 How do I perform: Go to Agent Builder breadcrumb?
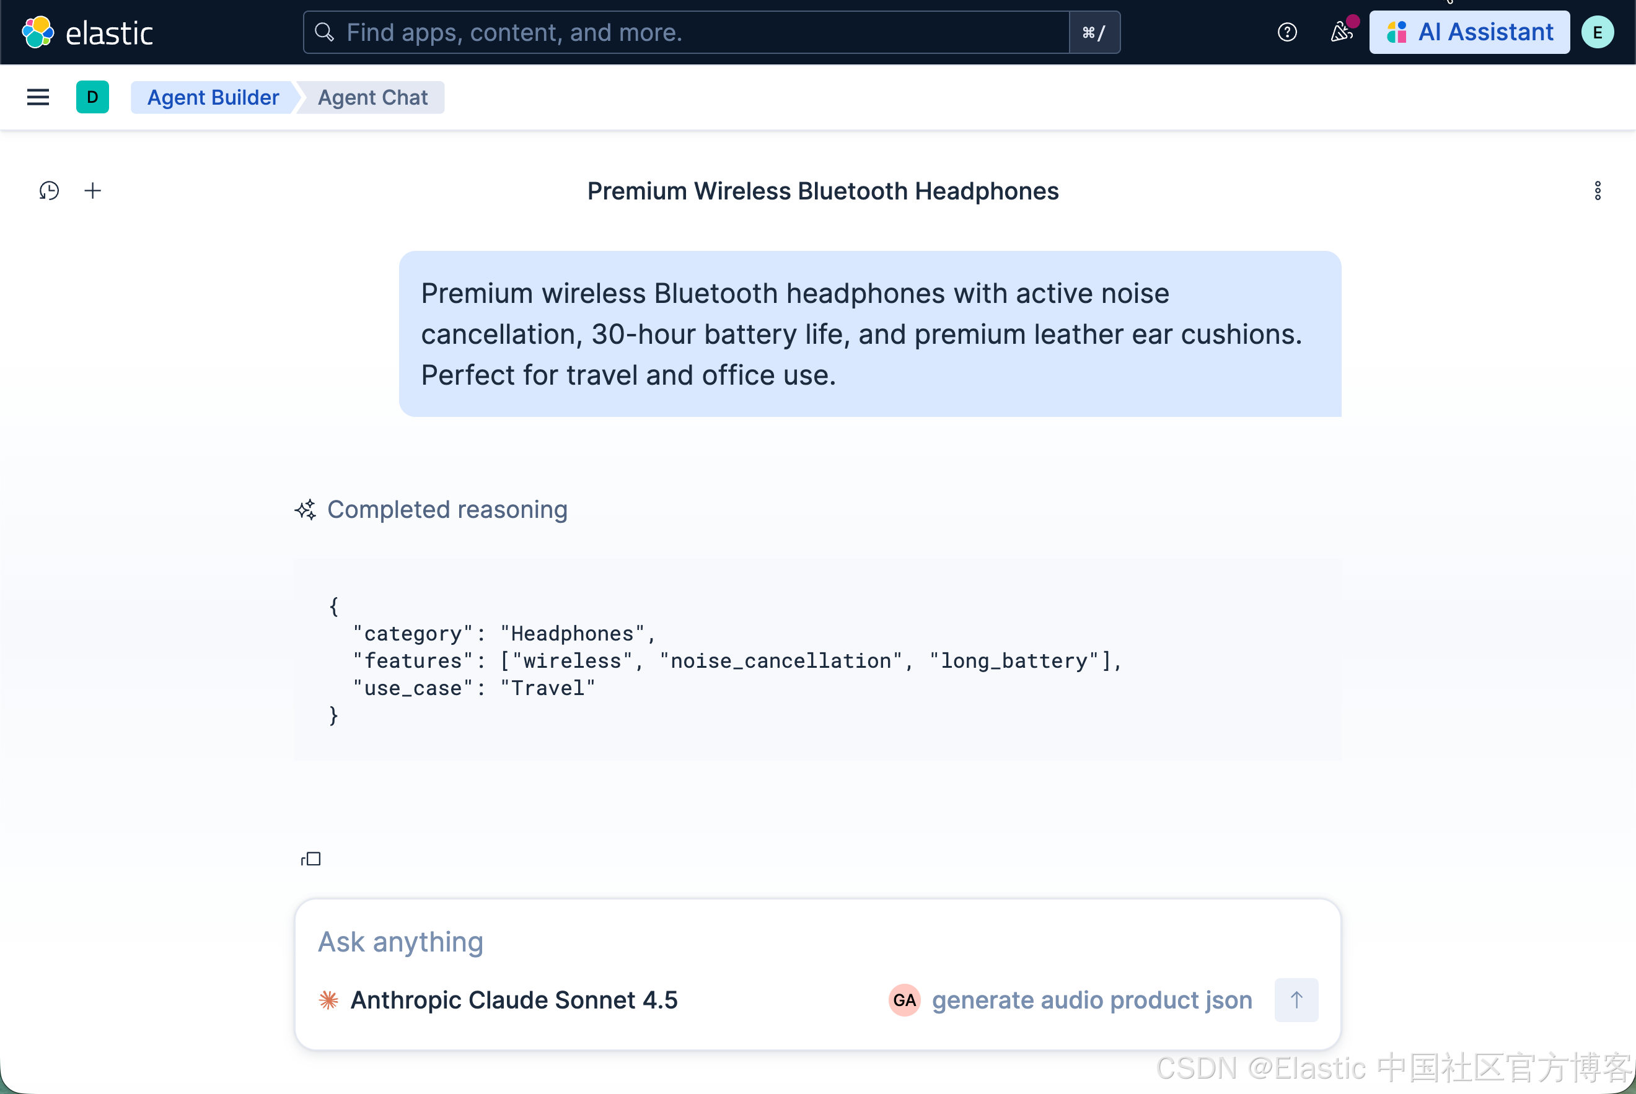[x=213, y=97]
